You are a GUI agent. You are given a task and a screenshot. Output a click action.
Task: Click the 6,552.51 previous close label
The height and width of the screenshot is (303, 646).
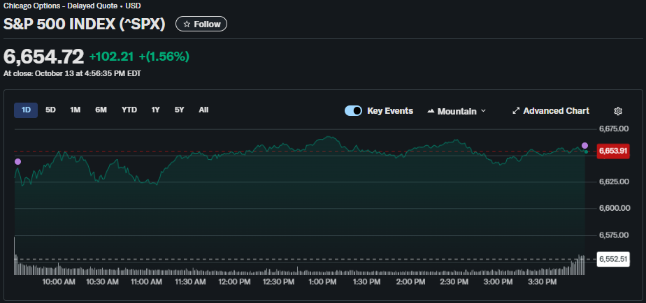(612, 259)
